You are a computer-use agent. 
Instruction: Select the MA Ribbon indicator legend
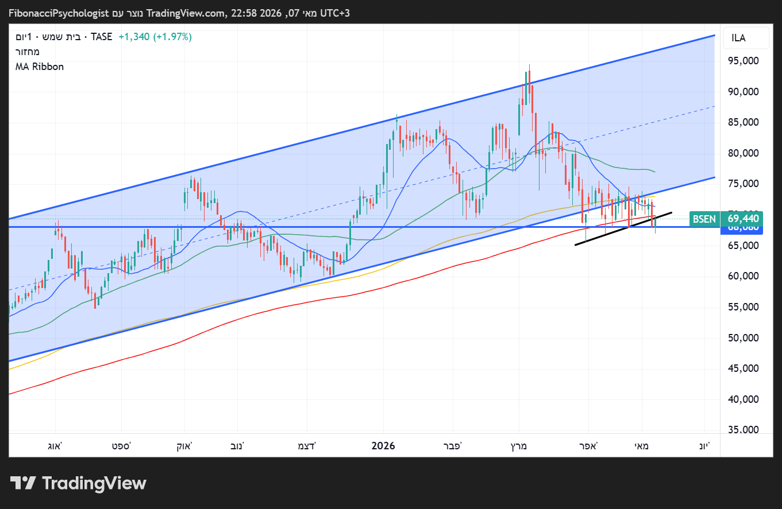[x=40, y=67]
